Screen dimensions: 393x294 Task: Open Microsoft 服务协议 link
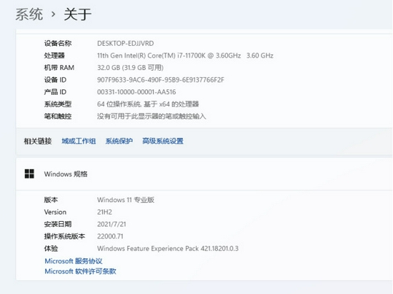pyautogui.click(x=74, y=261)
